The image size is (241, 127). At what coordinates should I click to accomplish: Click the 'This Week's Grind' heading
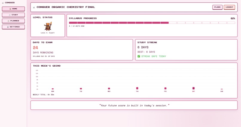[47, 66]
